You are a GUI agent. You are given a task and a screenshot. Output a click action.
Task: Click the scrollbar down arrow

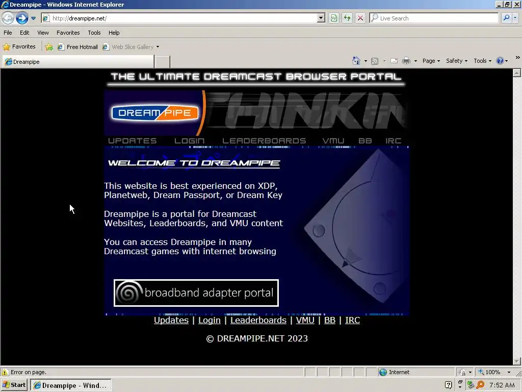click(517, 361)
